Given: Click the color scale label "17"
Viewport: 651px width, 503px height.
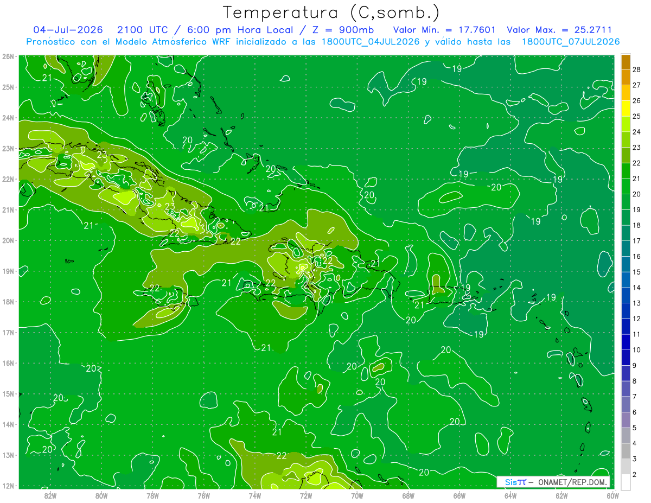Looking at the screenshot, I should pos(637,241).
